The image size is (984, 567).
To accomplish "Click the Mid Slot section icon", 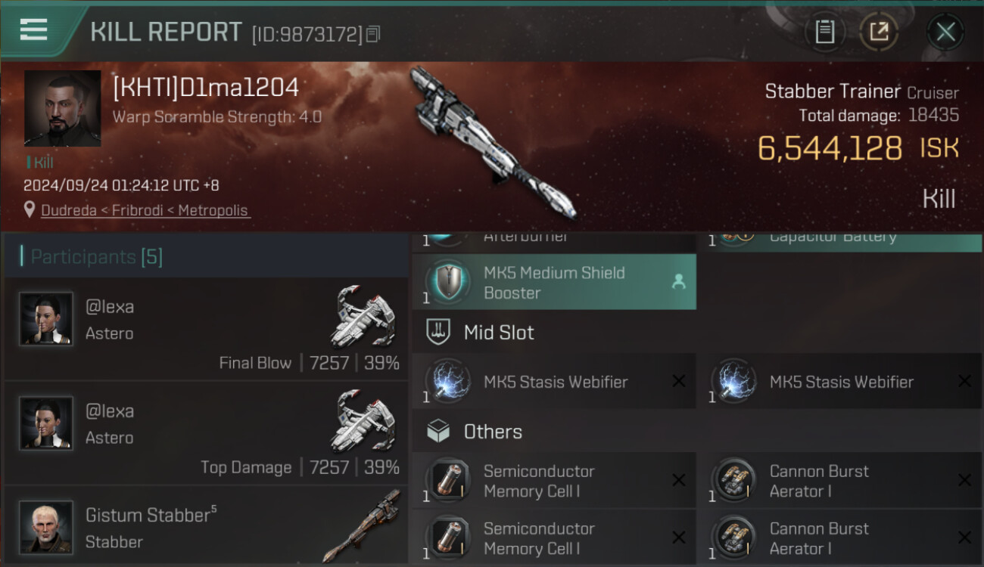I will pyautogui.click(x=438, y=332).
